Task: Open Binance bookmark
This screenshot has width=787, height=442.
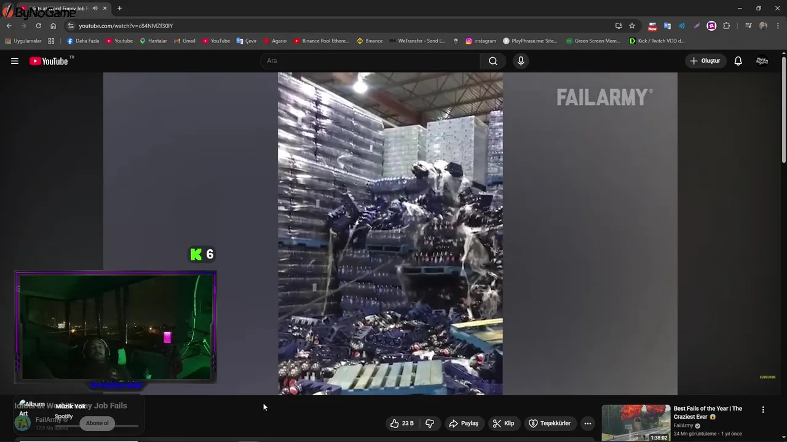Action: pyautogui.click(x=370, y=41)
